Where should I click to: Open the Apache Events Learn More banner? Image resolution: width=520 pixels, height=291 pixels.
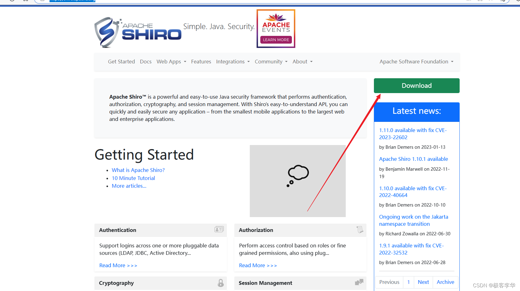pyautogui.click(x=276, y=29)
